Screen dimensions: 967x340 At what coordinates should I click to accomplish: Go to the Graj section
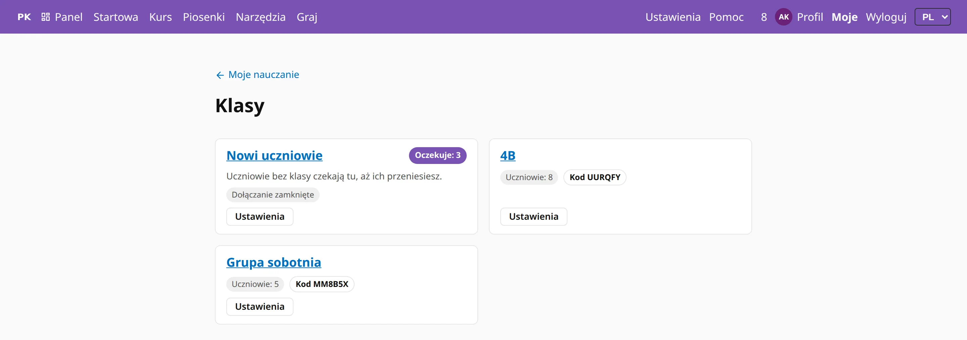click(307, 17)
